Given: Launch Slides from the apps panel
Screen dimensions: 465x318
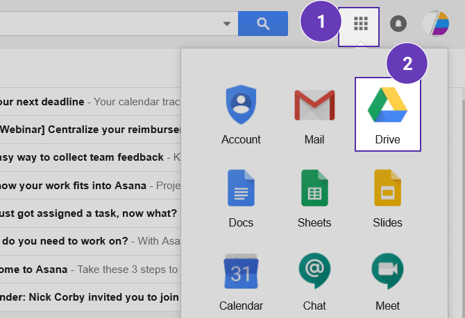Looking at the screenshot, I should tap(387, 198).
